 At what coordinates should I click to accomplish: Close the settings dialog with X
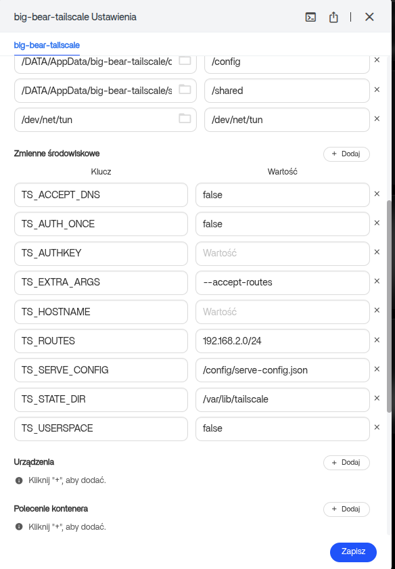coord(369,17)
